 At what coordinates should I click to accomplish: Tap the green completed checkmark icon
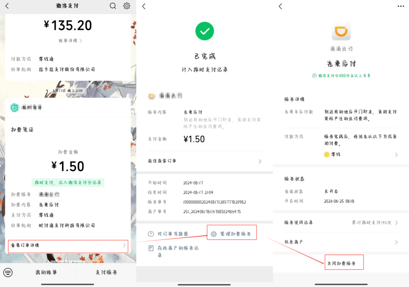point(204,31)
